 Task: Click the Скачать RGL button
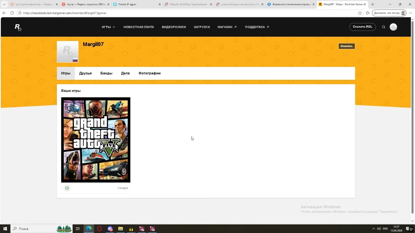(362, 27)
